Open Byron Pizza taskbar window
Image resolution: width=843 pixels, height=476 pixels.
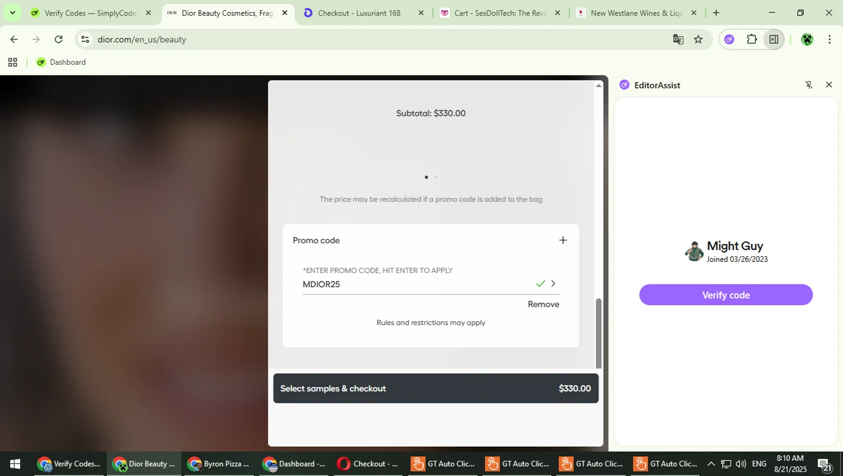219,464
